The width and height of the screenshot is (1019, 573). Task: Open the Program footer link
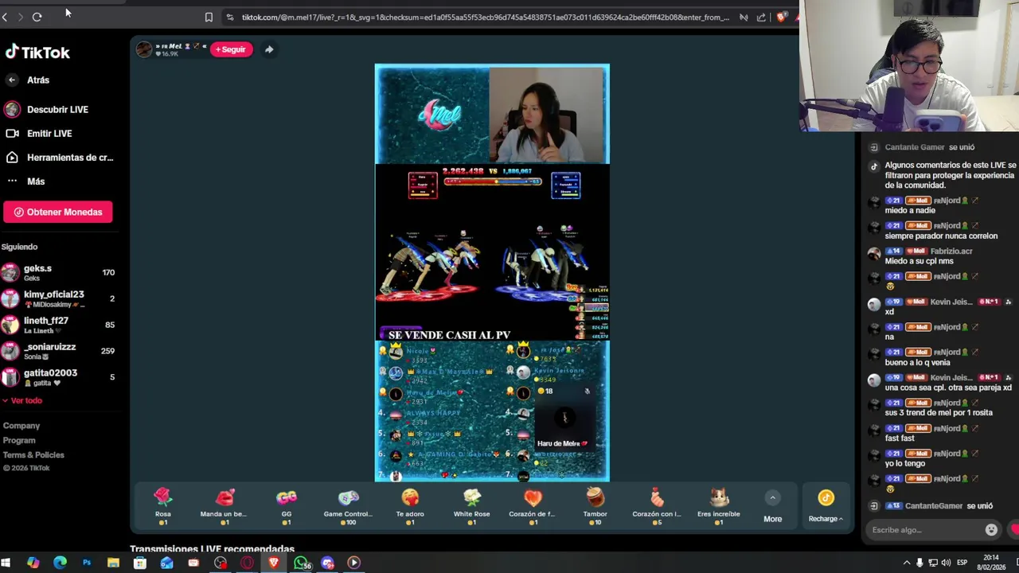19,440
